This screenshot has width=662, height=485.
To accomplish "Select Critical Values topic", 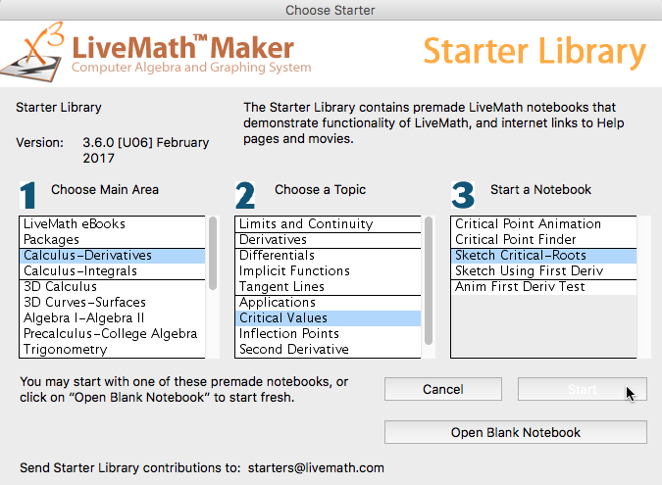I will [x=328, y=318].
